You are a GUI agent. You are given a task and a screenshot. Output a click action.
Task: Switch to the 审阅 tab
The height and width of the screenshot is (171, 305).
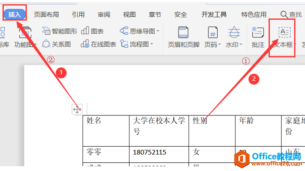pyautogui.click(x=104, y=14)
